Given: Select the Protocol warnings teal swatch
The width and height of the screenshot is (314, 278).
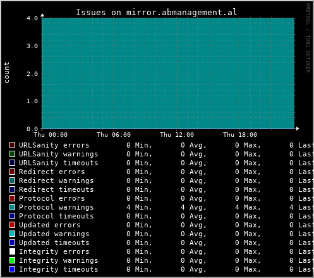Looking at the screenshot, I should (13, 207).
